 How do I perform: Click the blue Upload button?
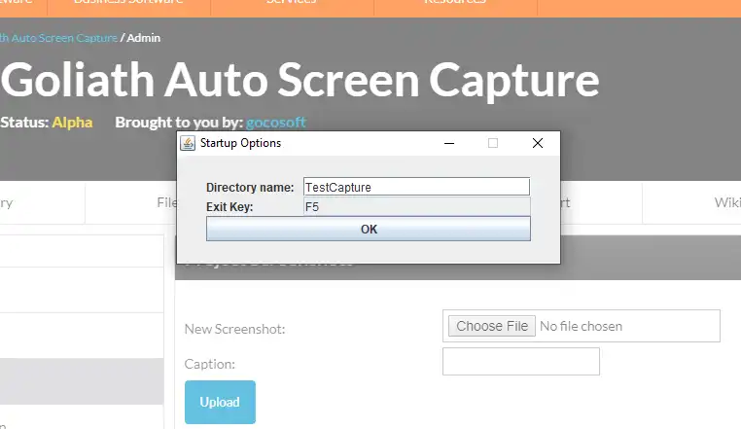220,402
